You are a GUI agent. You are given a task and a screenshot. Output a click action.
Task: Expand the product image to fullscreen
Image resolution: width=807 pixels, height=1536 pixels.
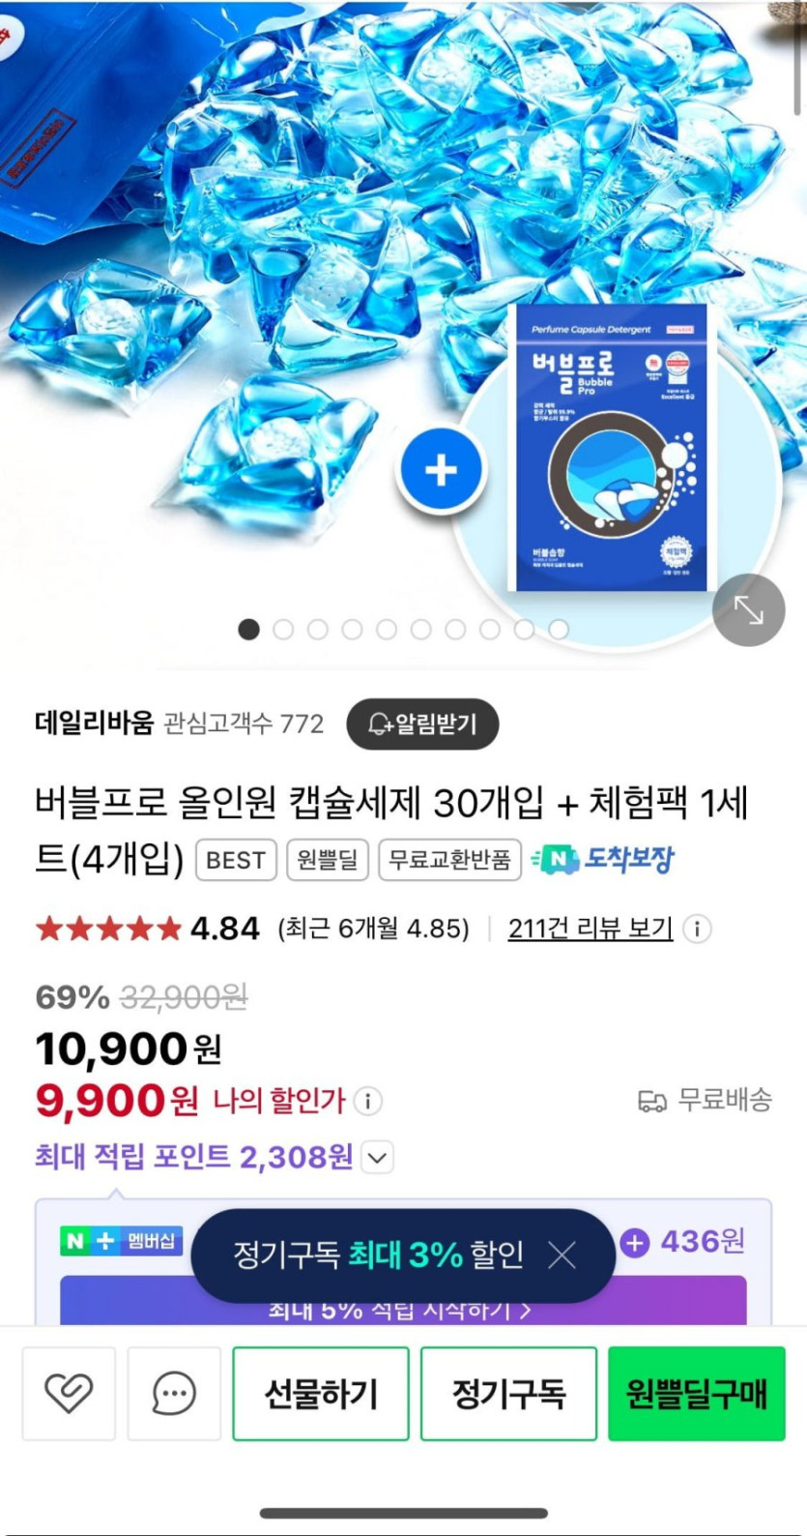coord(748,609)
